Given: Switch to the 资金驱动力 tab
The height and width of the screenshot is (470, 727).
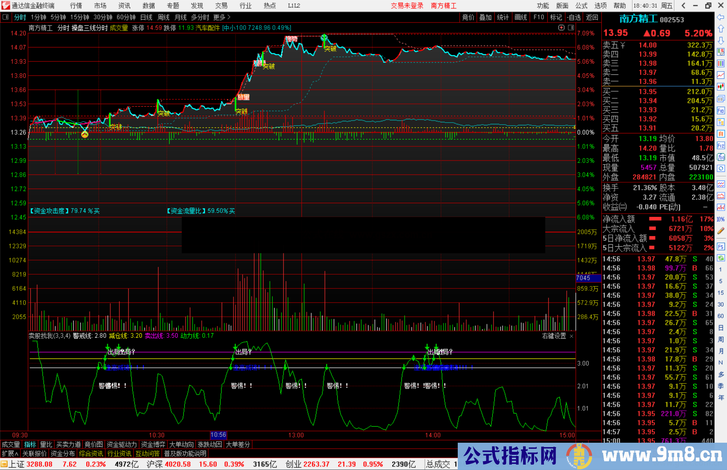Looking at the screenshot, I should [122, 444].
